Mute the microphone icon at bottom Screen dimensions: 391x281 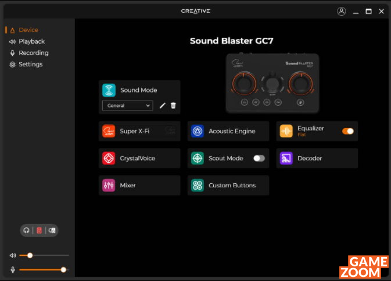13,270
